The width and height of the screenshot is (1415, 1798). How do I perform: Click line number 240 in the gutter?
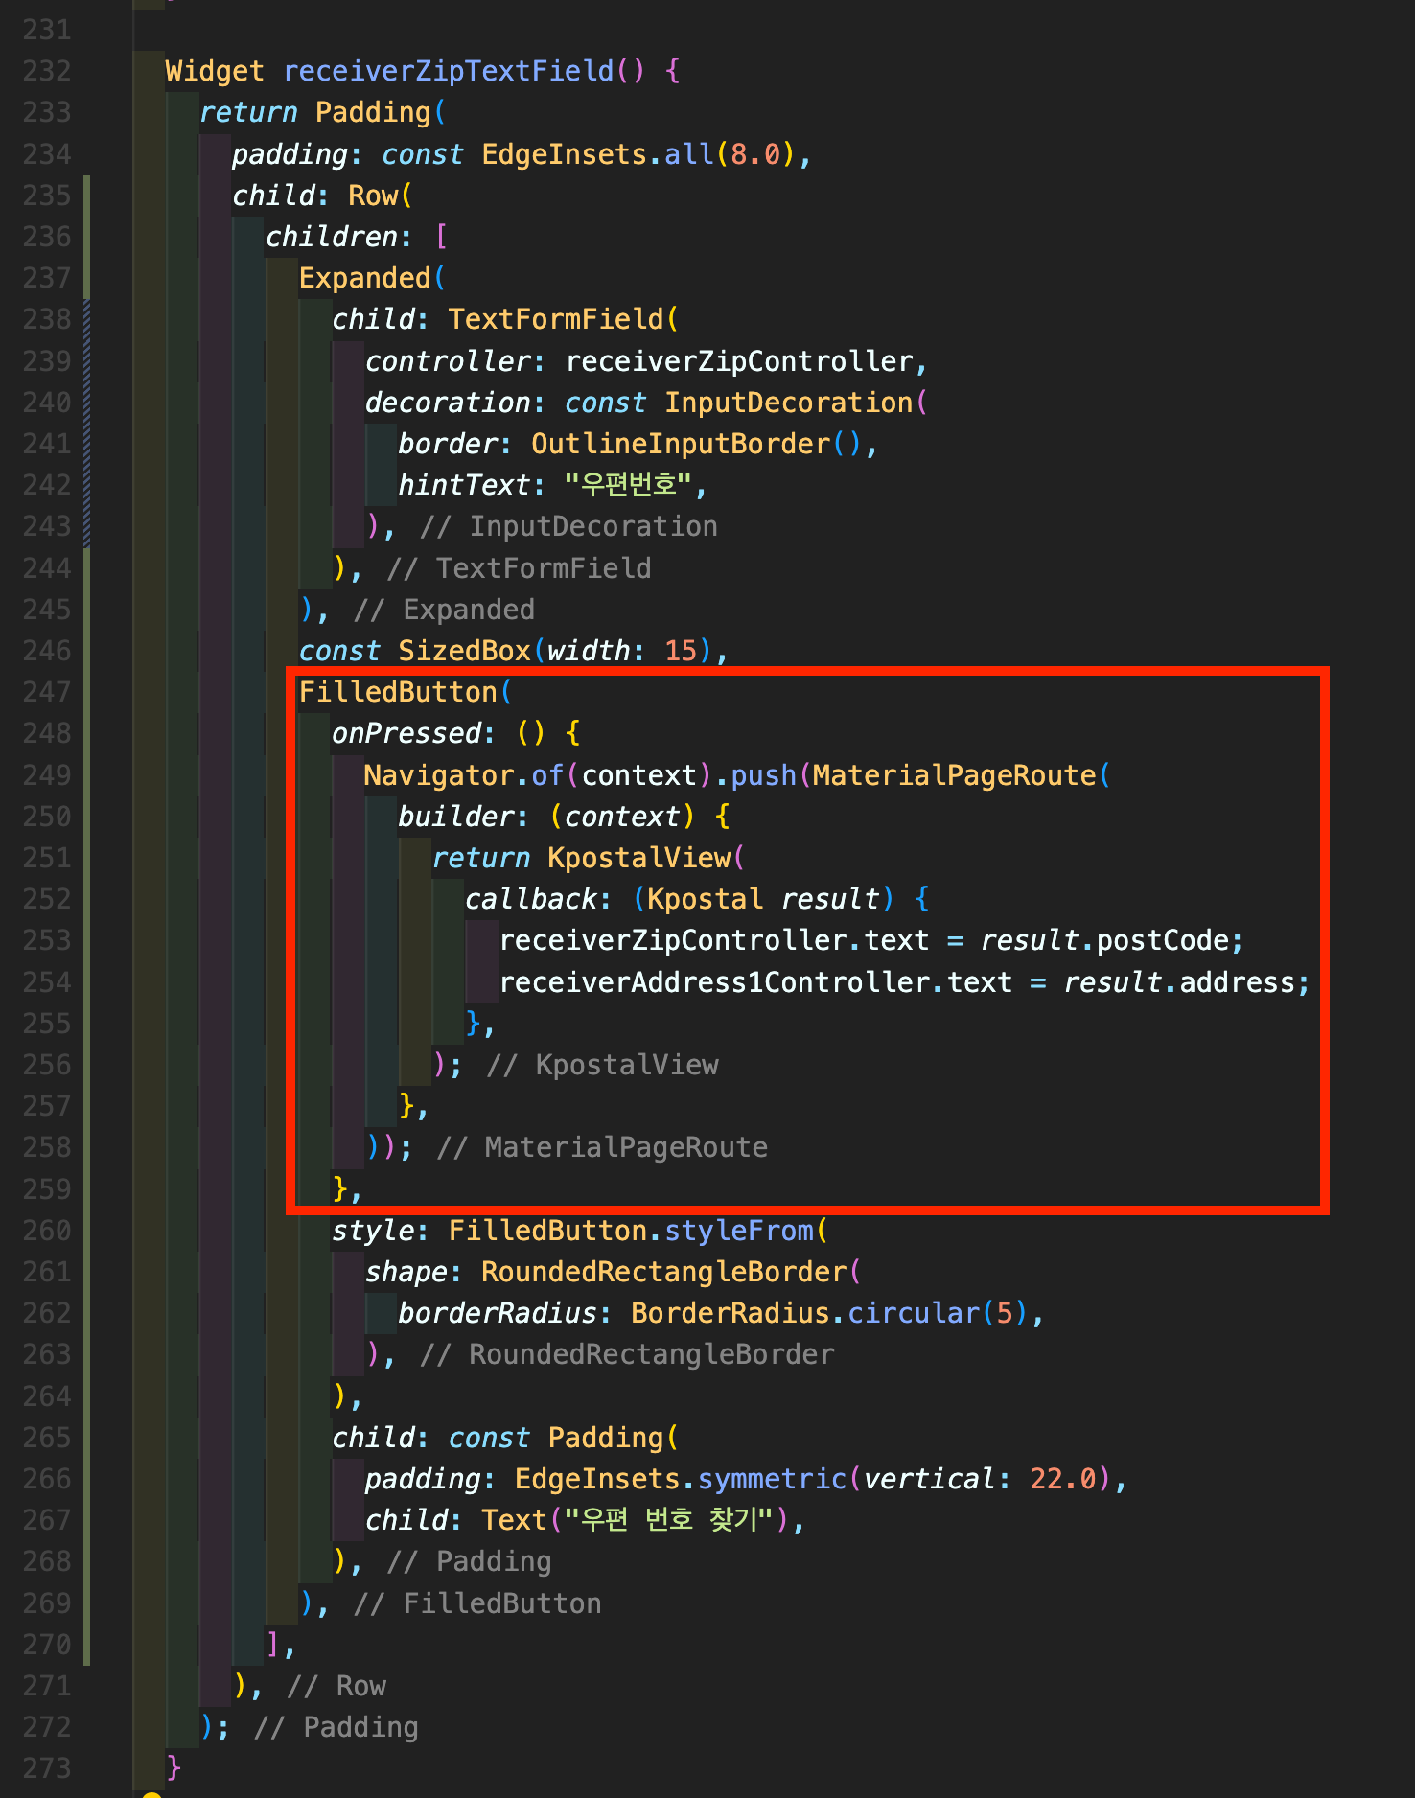tap(47, 403)
